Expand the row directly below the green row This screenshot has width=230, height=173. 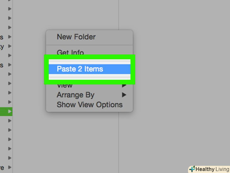click(x=10, y=121)
